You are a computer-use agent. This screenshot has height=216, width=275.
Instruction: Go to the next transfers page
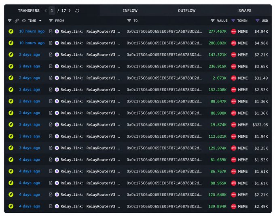70,10
